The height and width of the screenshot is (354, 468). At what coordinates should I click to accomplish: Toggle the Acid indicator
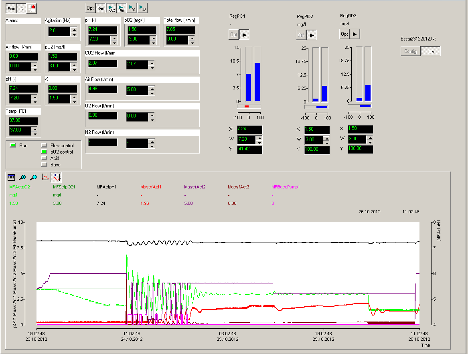[44, 158]
